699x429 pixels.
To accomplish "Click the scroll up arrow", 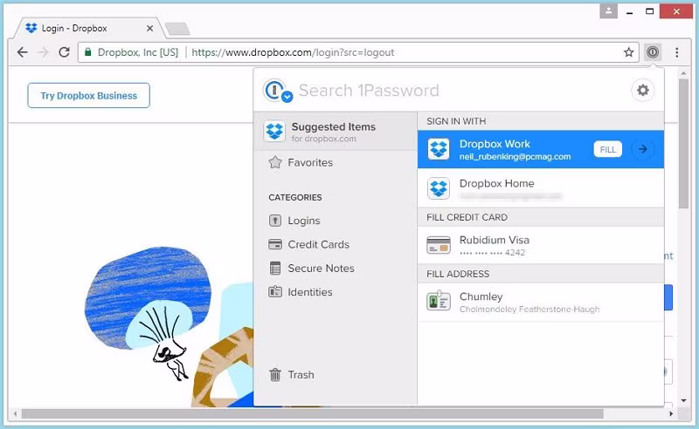I will [x=684, y=72].
